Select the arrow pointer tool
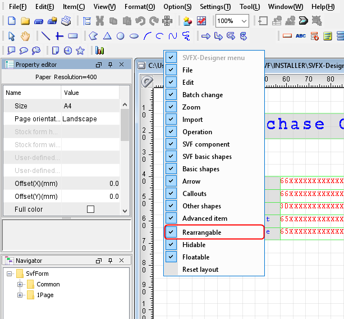The height and width of the screenshot is (319, 344). (12, 36)
